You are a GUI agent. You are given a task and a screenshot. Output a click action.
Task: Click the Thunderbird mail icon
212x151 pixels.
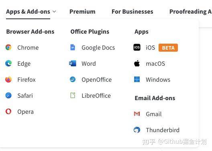(x=137, y=130)
